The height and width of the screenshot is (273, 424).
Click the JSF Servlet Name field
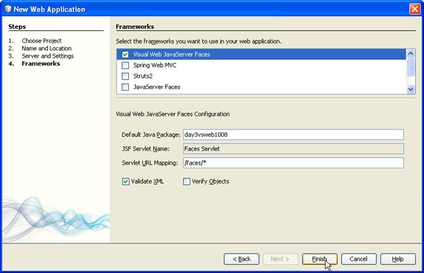293,149
